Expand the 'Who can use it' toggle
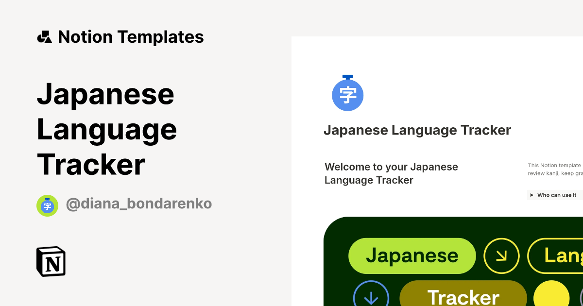This screenshot has height=306, width=583. [532, 195]
